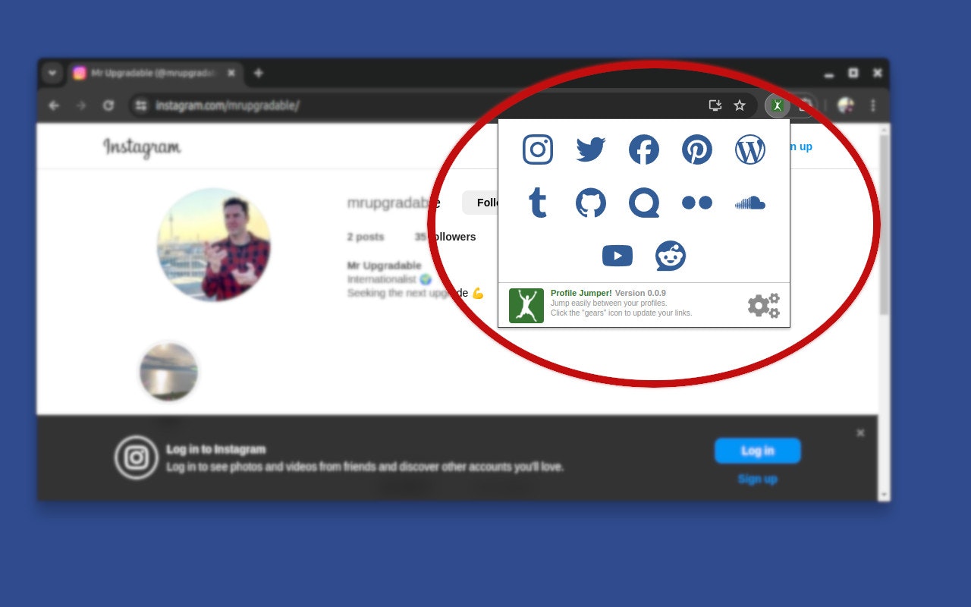Click the followers count text
The height and width of the screenshot is (607, 971).
(445, 237)
